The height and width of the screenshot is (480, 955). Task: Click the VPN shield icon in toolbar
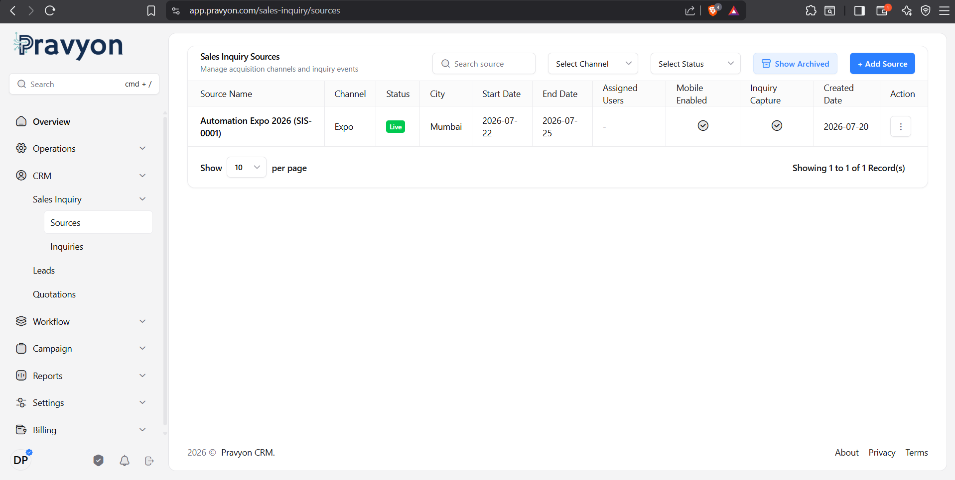coord(926,10)
